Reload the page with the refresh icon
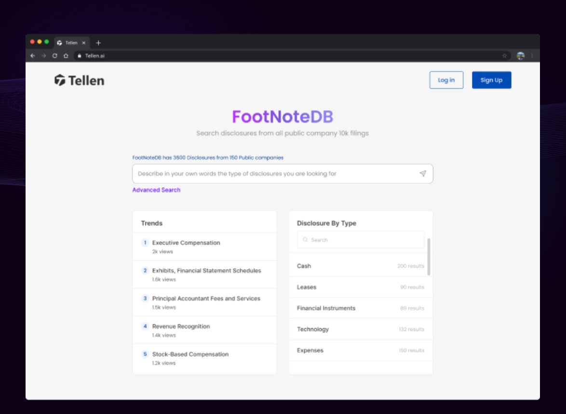 click(x=54, y=55)
